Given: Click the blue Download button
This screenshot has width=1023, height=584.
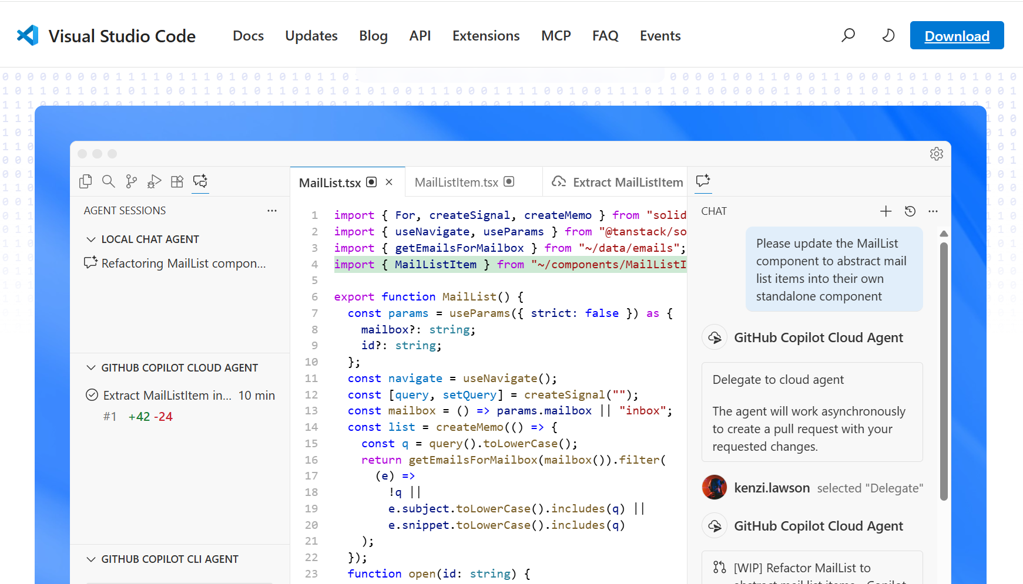Looking at the screenshot, I should click(957, 36).
